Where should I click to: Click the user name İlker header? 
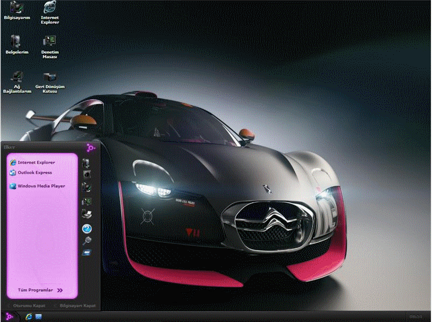coord(9,147)
